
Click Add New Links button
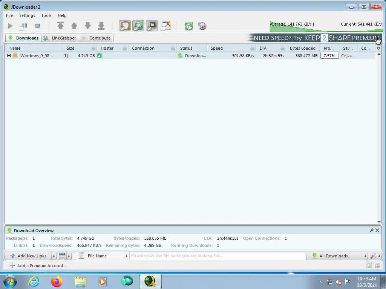(28, 256)
